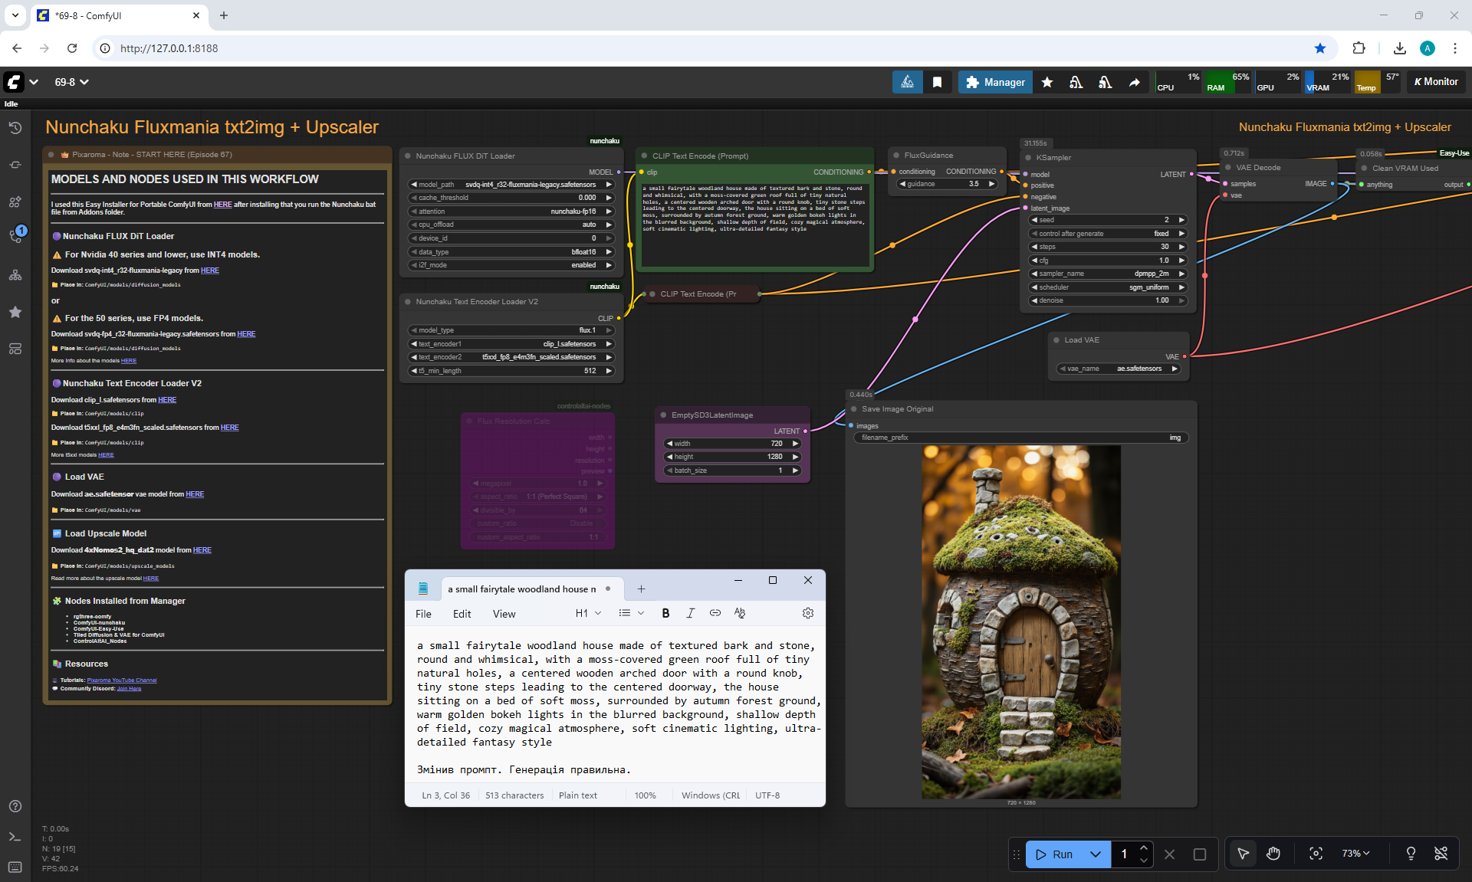1472x882 pixels.
Task: Open Notepad's View menu
Action: (x=504, y=614)
